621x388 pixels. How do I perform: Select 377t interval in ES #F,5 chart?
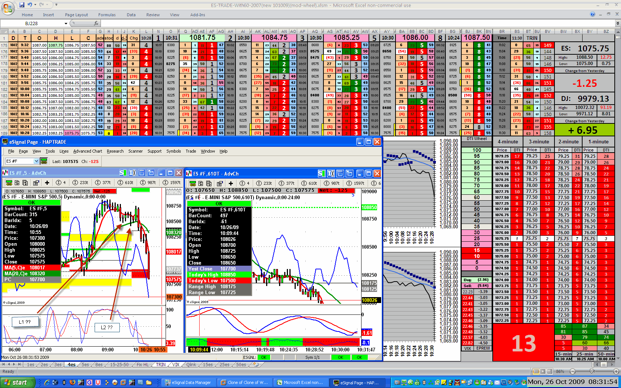tap(103, 183)
